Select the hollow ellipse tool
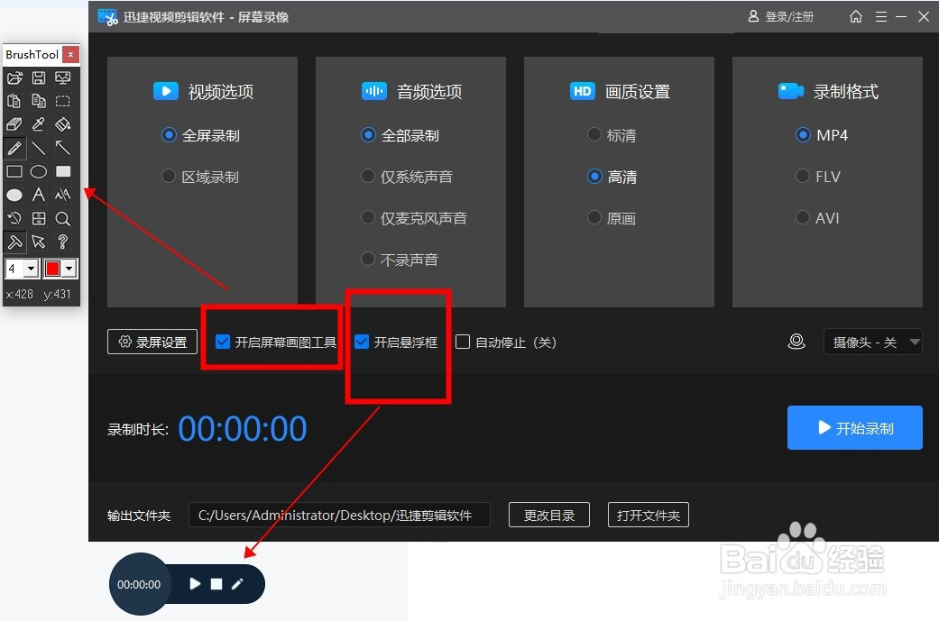939x621 pixels. coord(38,172)
